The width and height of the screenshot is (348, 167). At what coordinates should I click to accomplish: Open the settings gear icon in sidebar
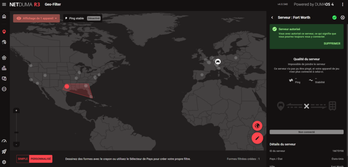coord(4,162)
